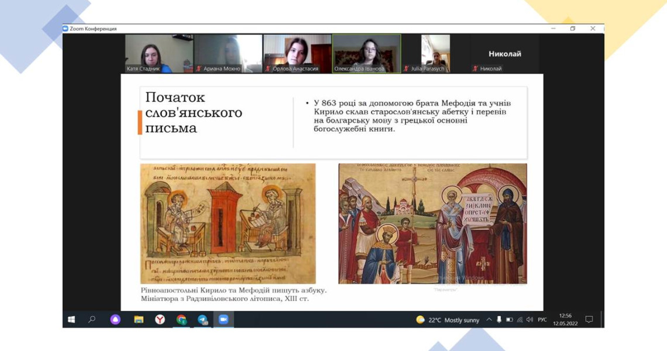Select Орлова Анастасия's video thumbnail
Viewport: 667px width, 351px height.
click(x=297, y=54)
